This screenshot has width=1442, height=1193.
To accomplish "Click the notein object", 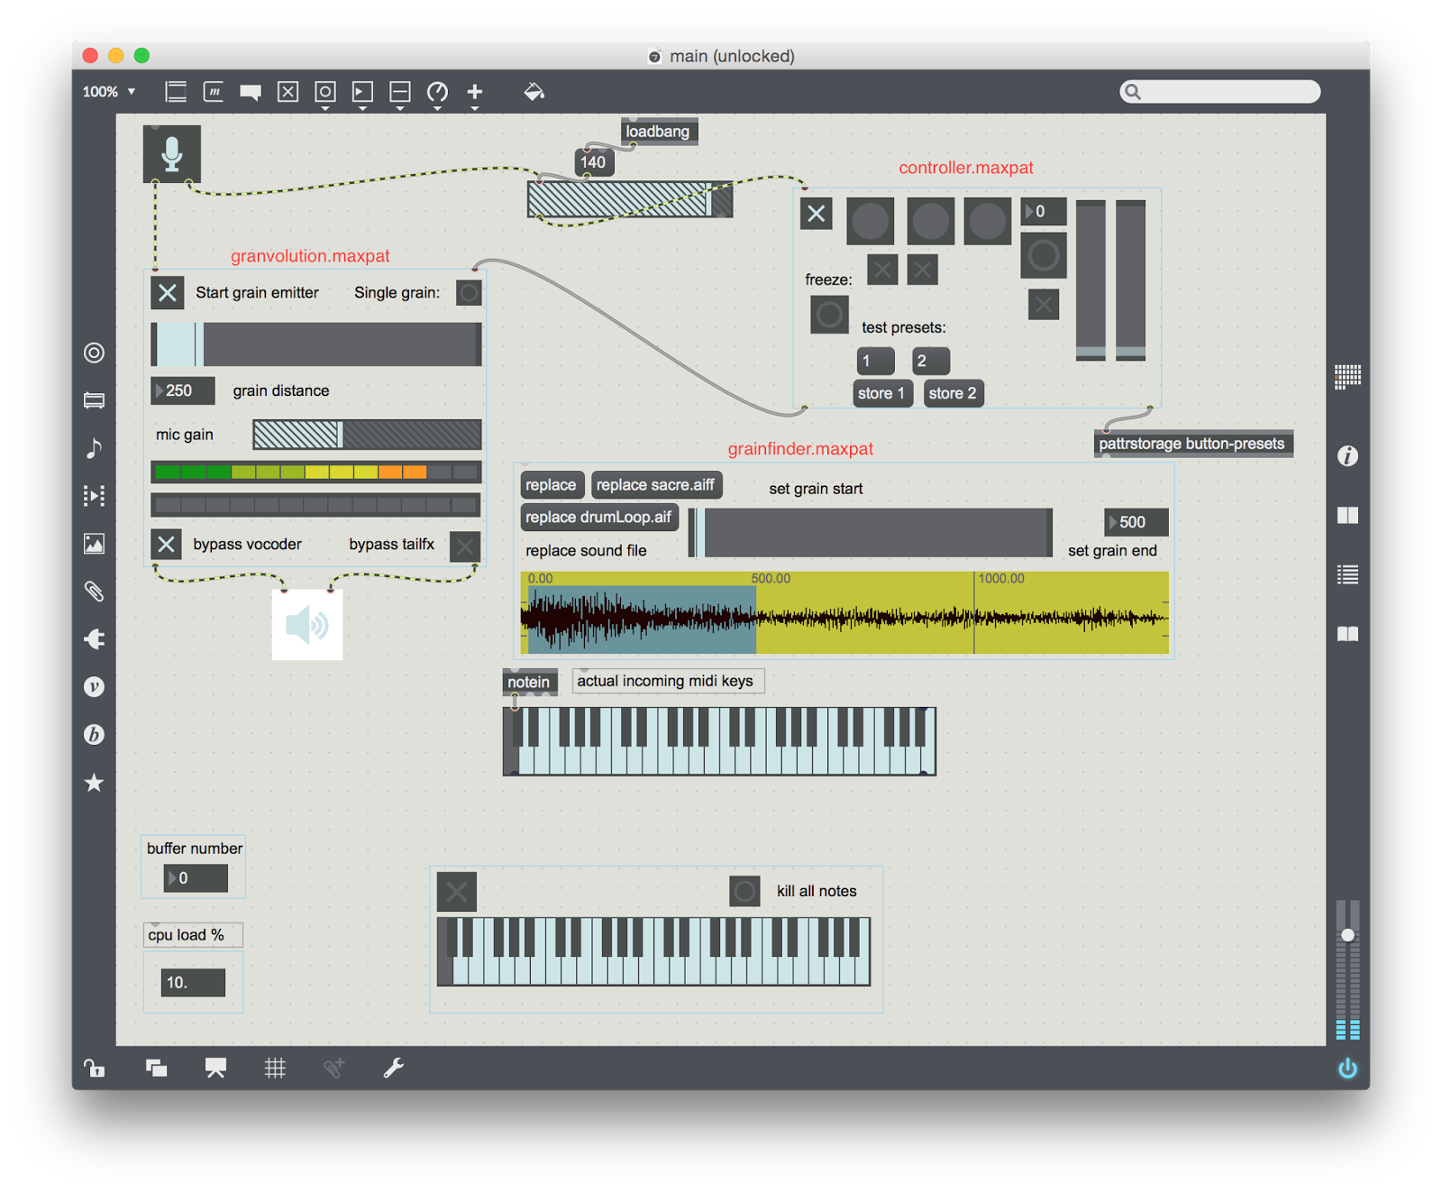I will pos(530,682).
